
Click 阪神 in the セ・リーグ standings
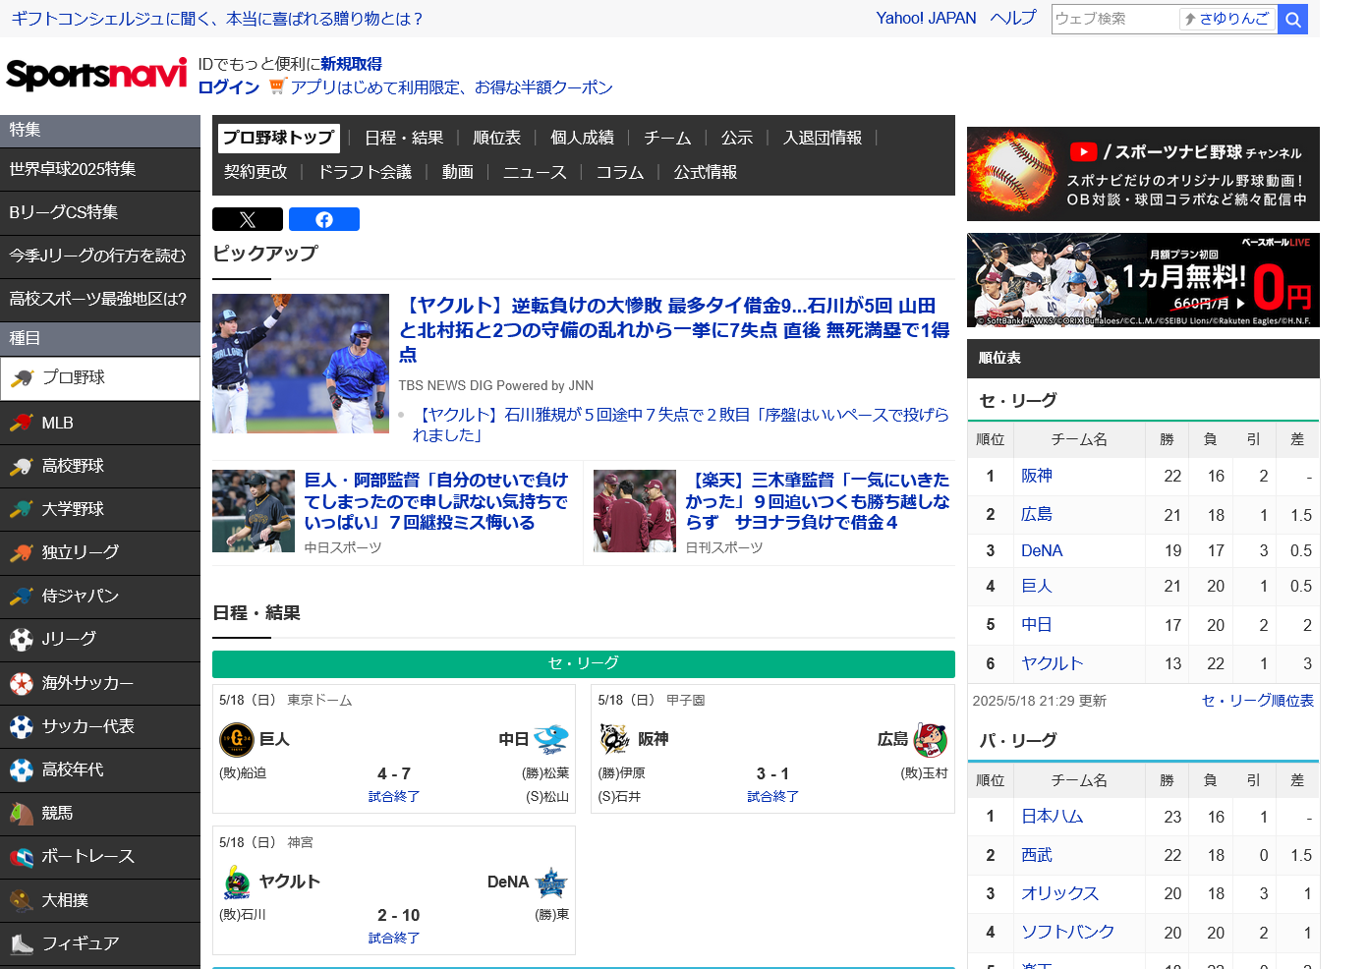(x=1037, y=476)
